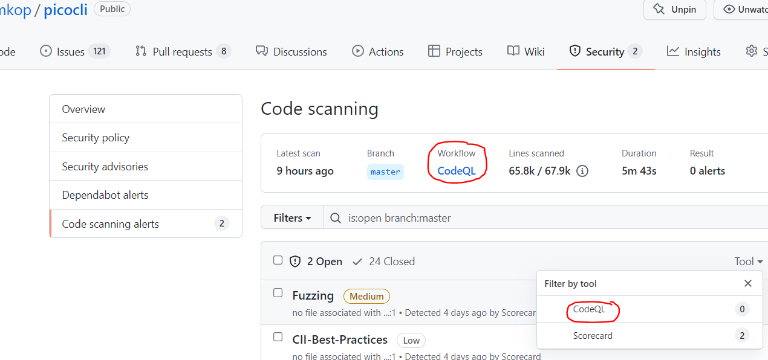
Task: Open the Tool filter dropdown
Action: click(x=747, y=261)
